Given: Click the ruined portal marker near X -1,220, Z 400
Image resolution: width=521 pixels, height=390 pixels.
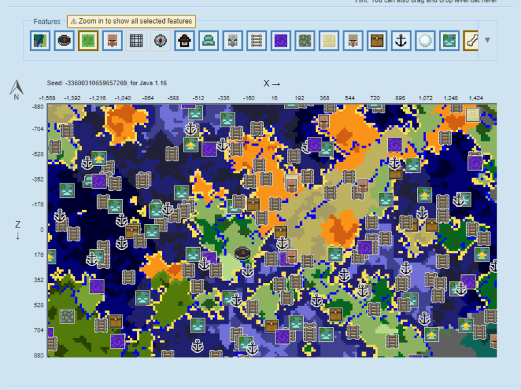Looking at the screenshot, I should coord(97,286).
